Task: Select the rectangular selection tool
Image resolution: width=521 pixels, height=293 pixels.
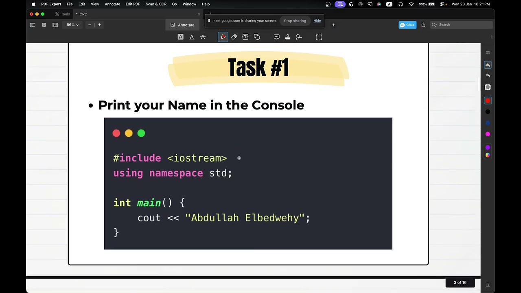Action: pyautogui.click(x=319, y=37)
